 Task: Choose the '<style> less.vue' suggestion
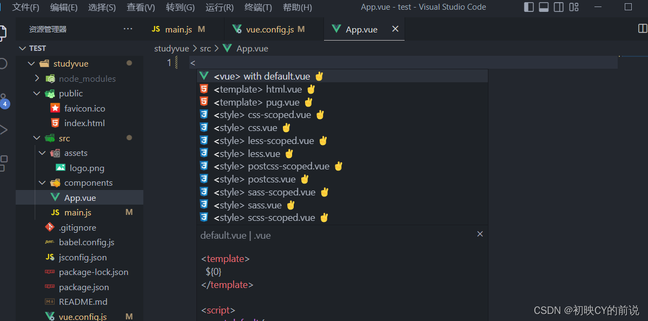[342, 154]
